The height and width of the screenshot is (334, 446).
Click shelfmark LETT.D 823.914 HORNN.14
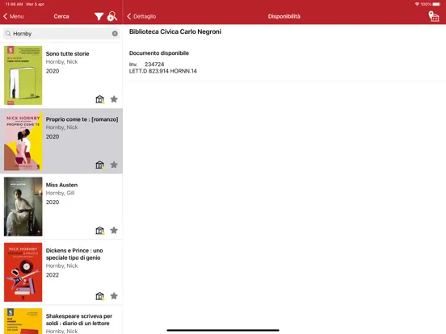coord(163,71)
